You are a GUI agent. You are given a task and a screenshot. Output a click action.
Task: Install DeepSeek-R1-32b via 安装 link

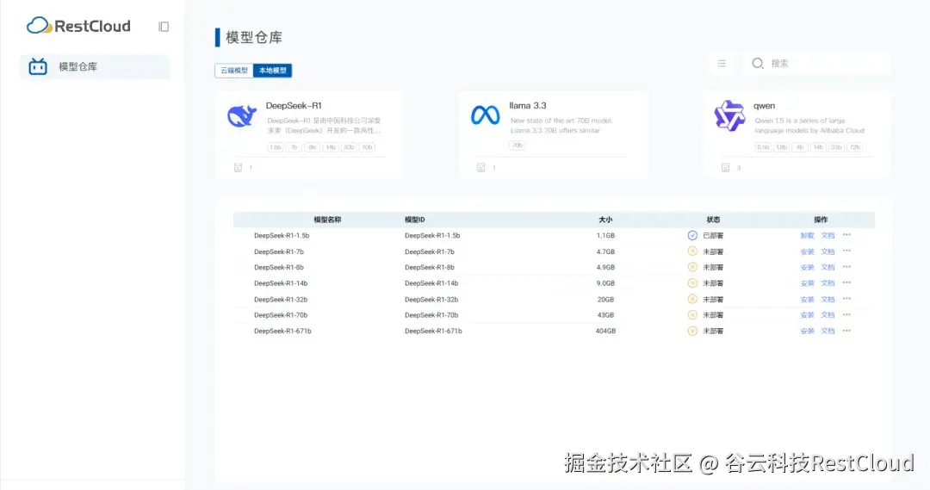[x=807, y=299]
